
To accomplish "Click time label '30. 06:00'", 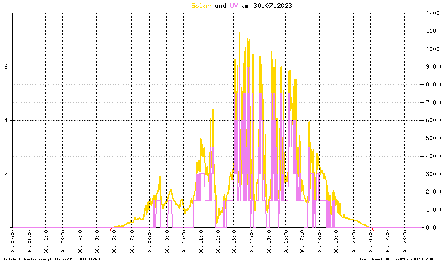I will 114,242.
